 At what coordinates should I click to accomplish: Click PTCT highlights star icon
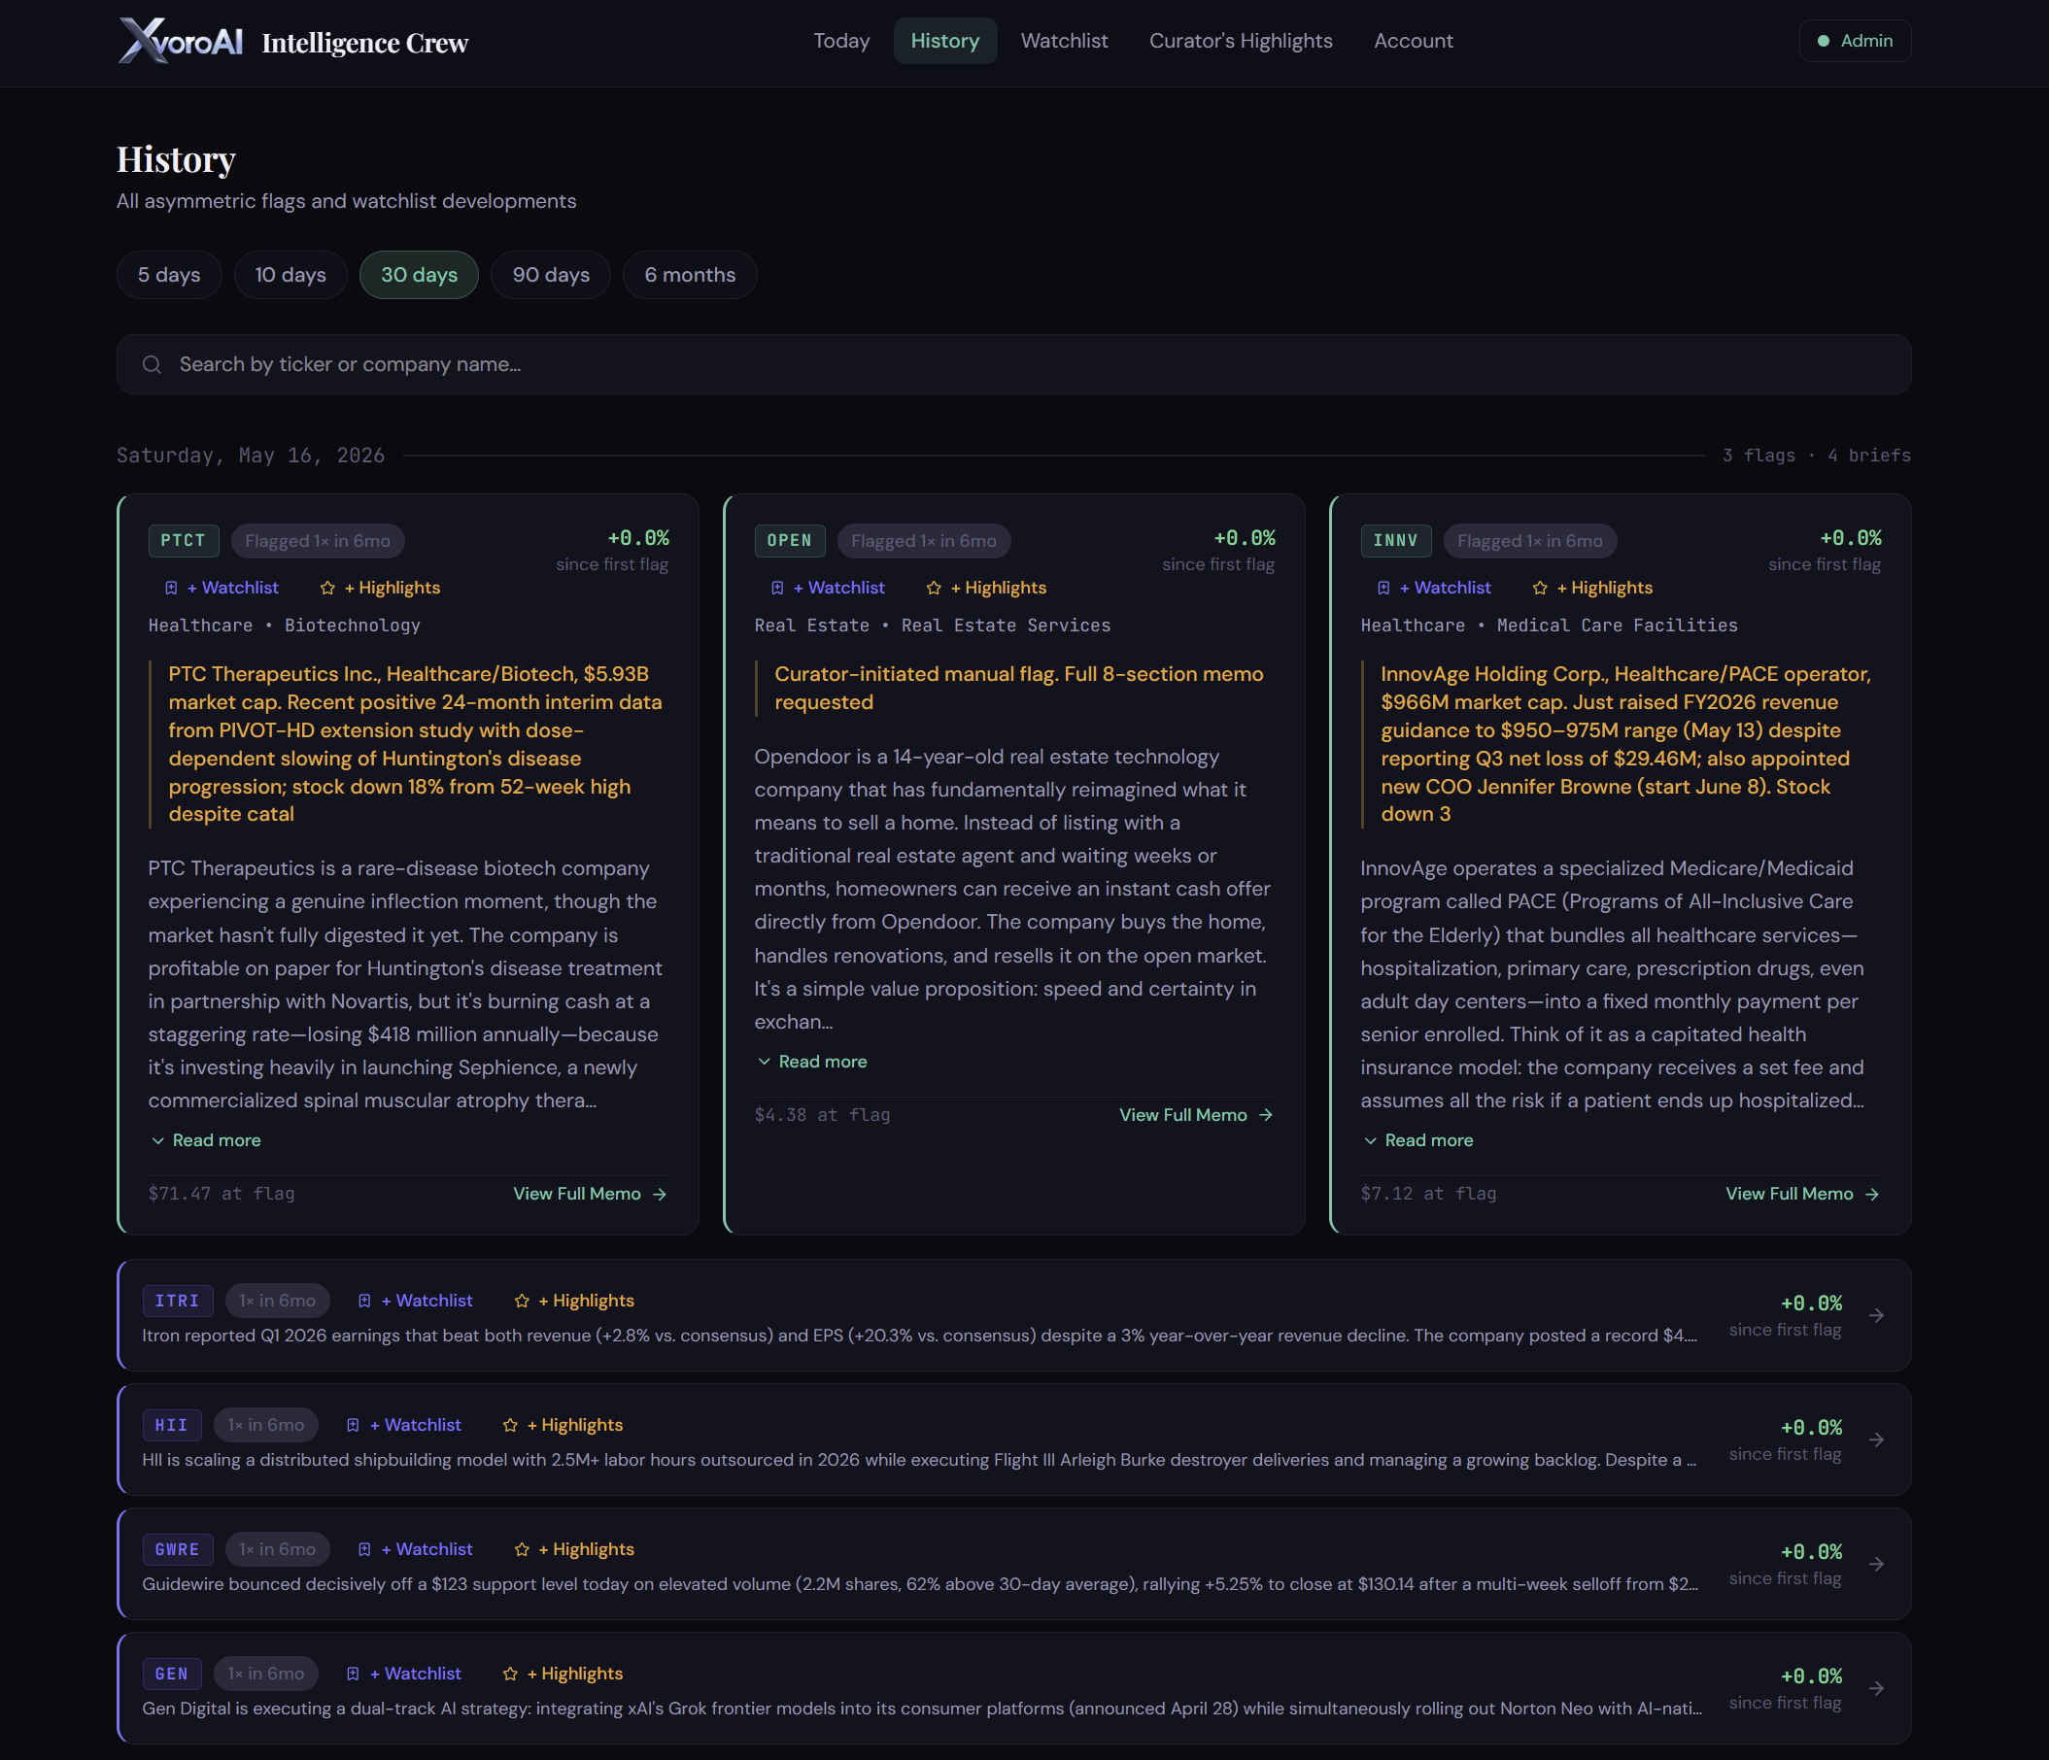(x=327, y=589)
